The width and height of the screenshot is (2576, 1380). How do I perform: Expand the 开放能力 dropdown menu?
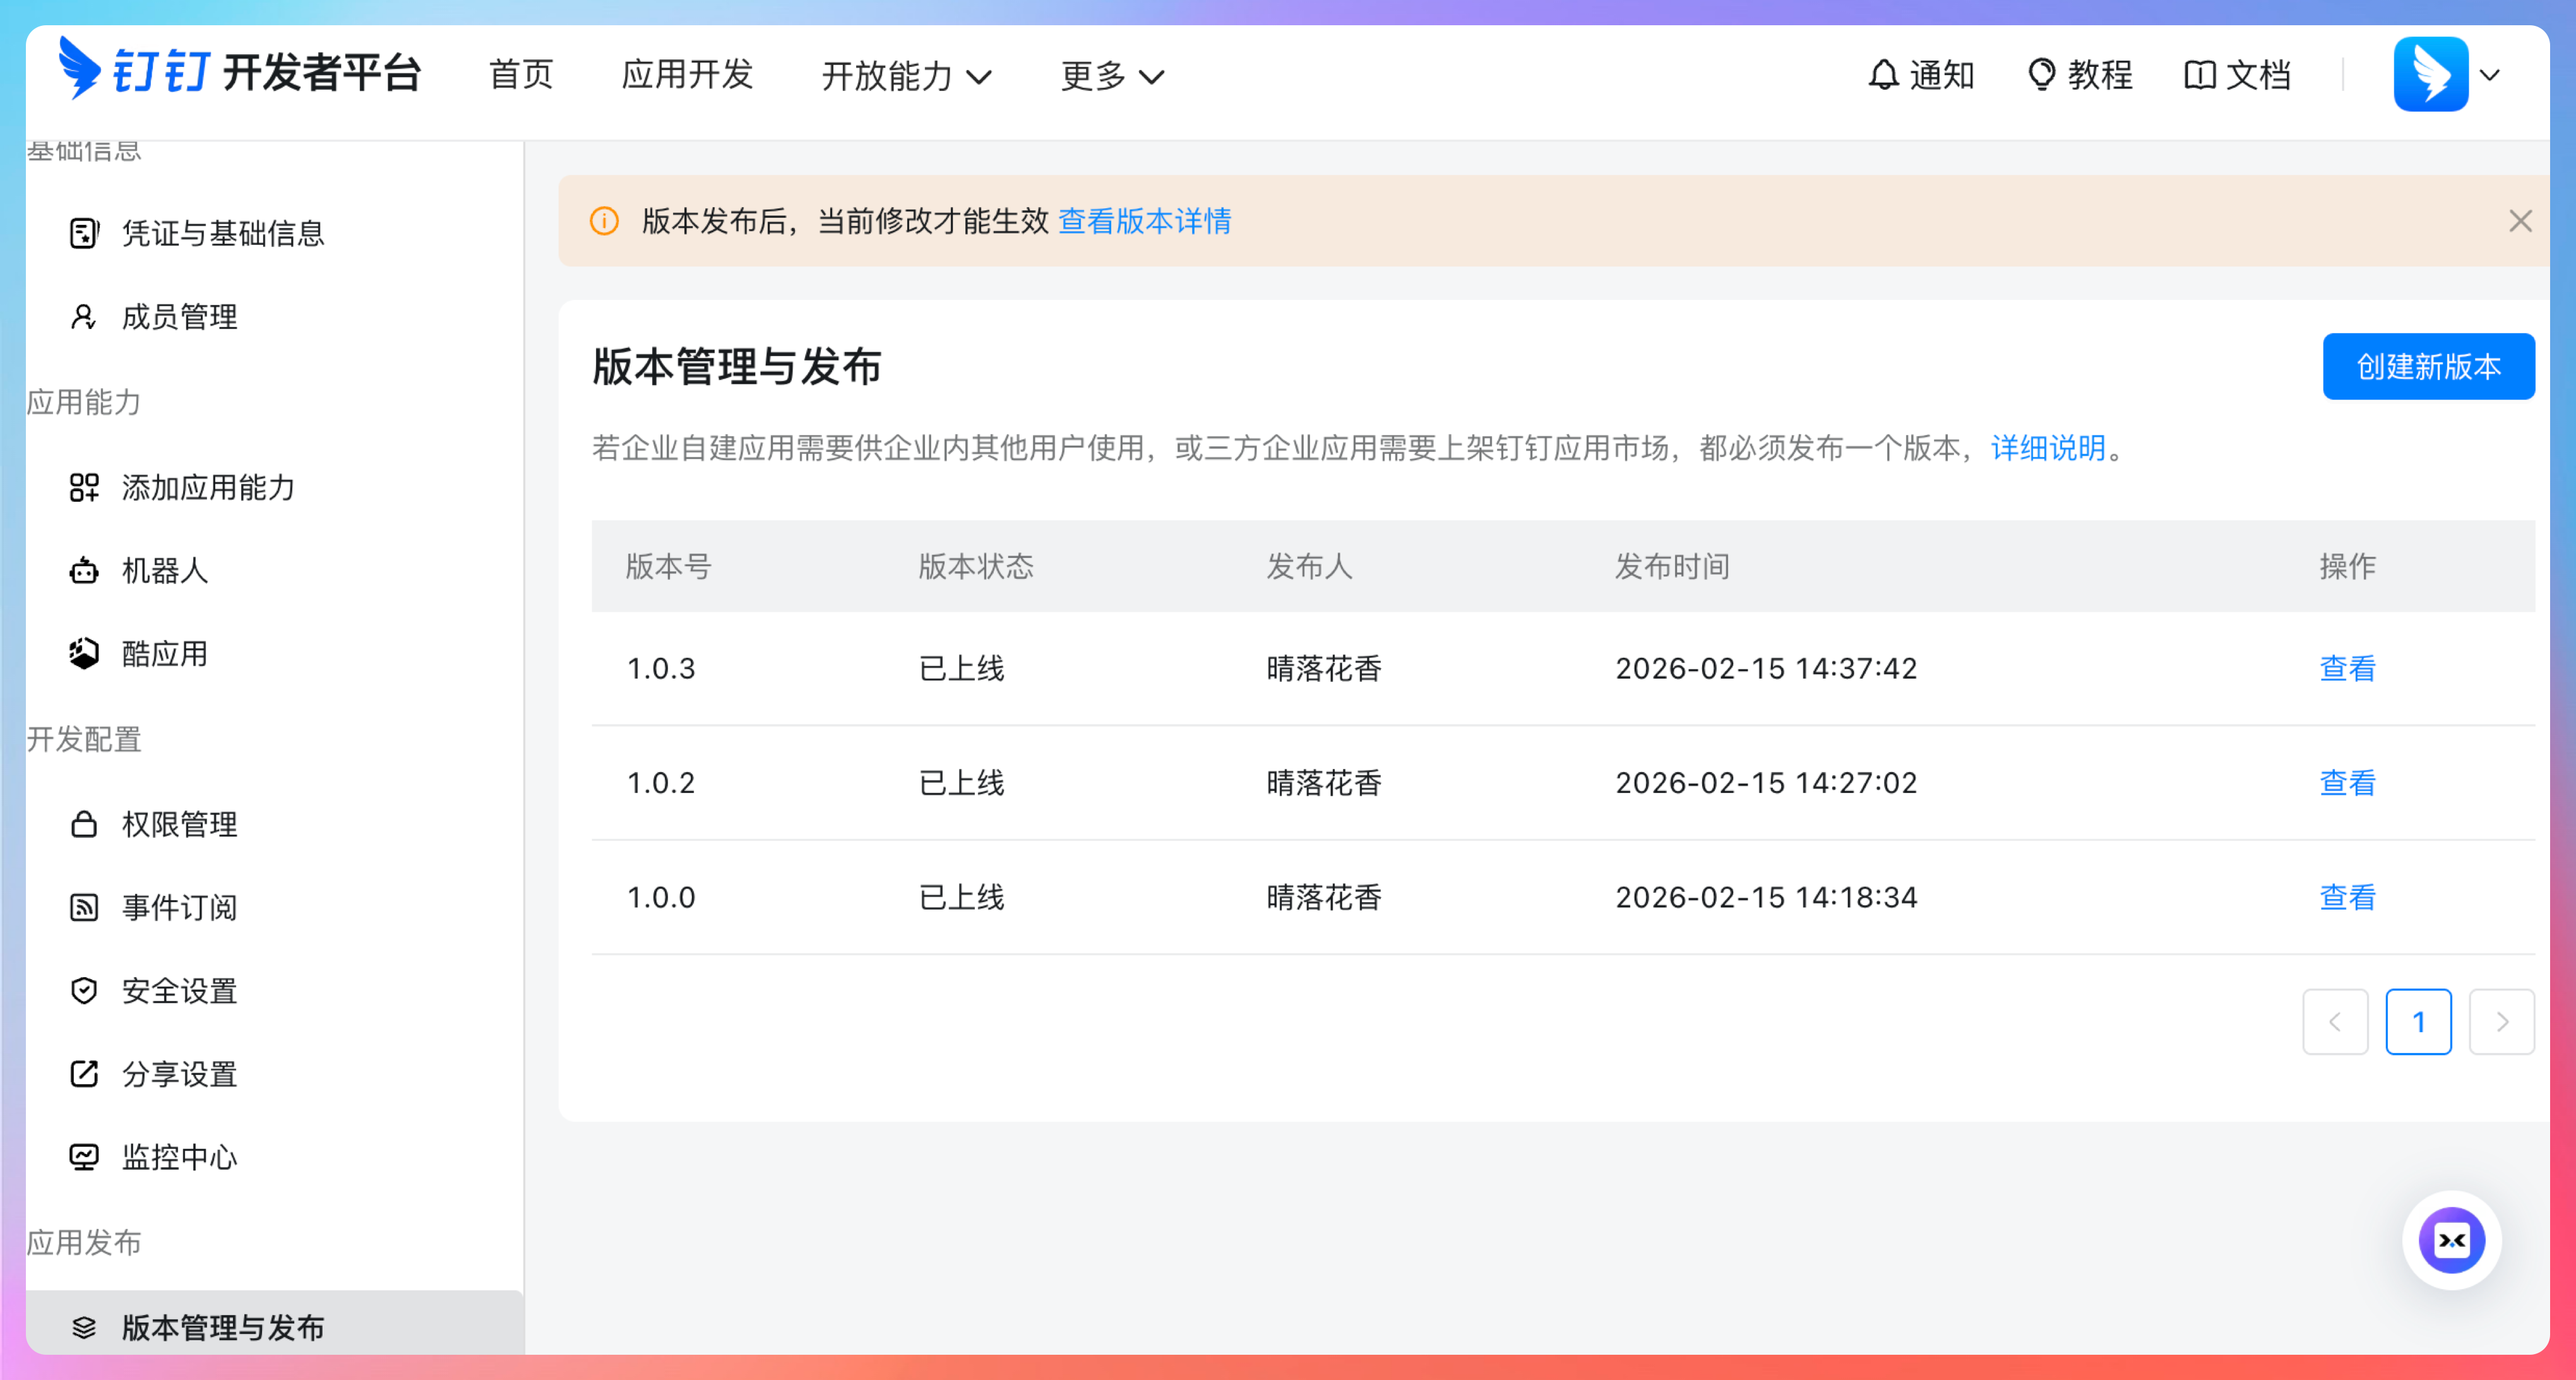(x=906, y=76)
